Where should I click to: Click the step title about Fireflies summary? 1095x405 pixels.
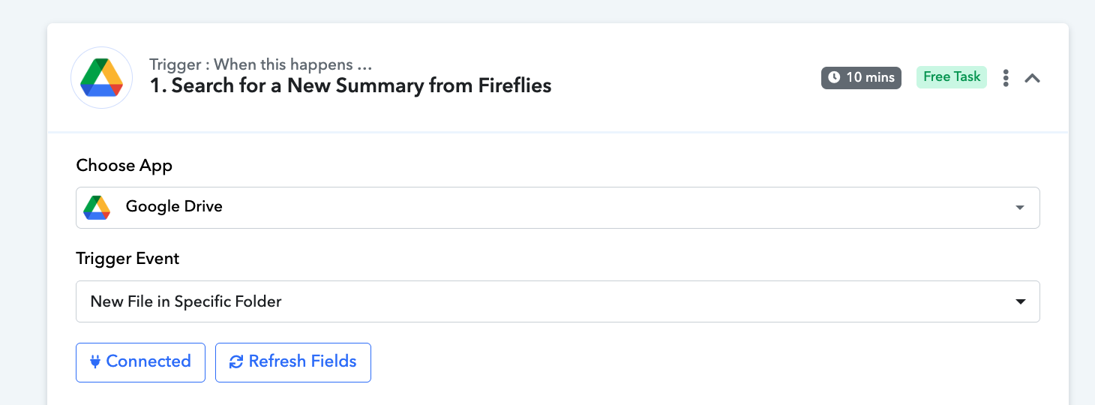coord(350,85)
